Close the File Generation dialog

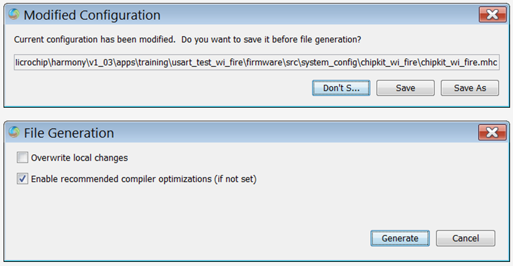[492, 132]
